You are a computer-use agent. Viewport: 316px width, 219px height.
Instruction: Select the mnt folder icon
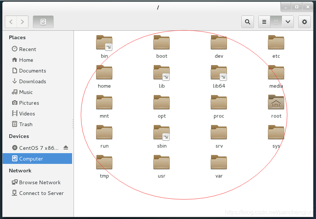pyautogui.click(x=104, y=102)
